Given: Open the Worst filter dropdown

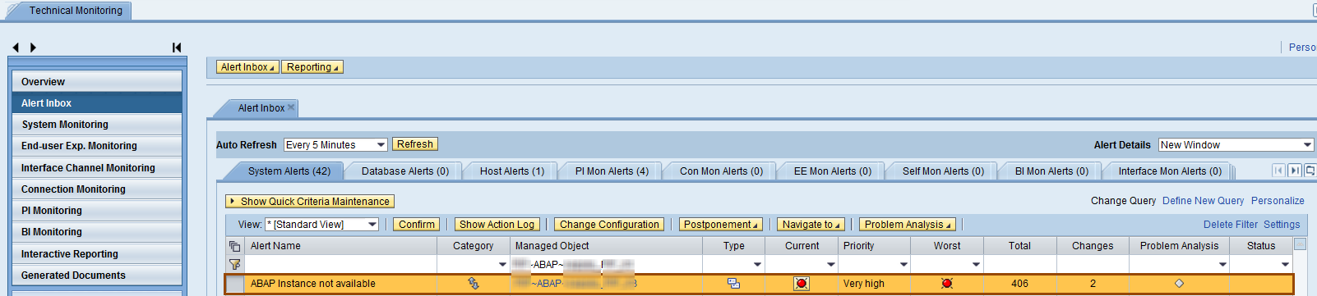Looking at the screenshot, I should point(976,264).
